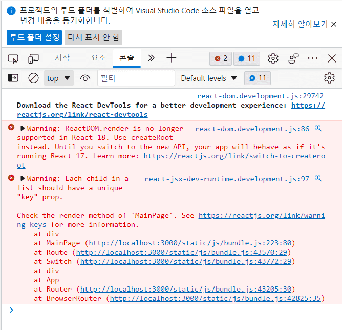Switch to the 요소 tab
This screenshot has height=330, width=342.
(x=99, y=58)
